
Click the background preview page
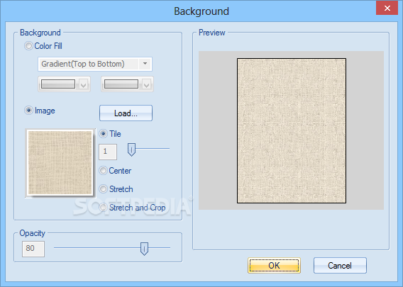[292, 130]
